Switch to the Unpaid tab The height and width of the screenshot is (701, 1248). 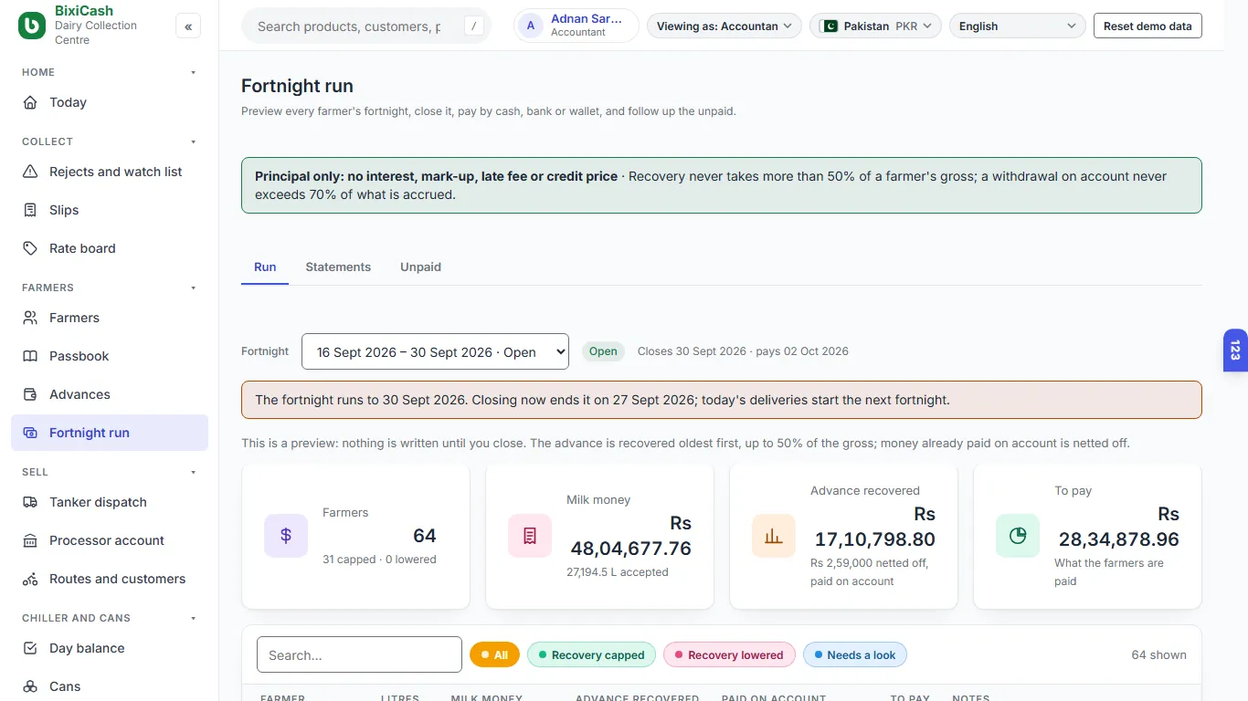pos(420,267)
